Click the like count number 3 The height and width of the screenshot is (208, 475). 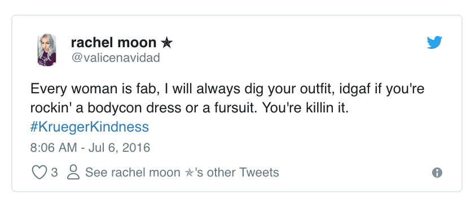[54, 173]
